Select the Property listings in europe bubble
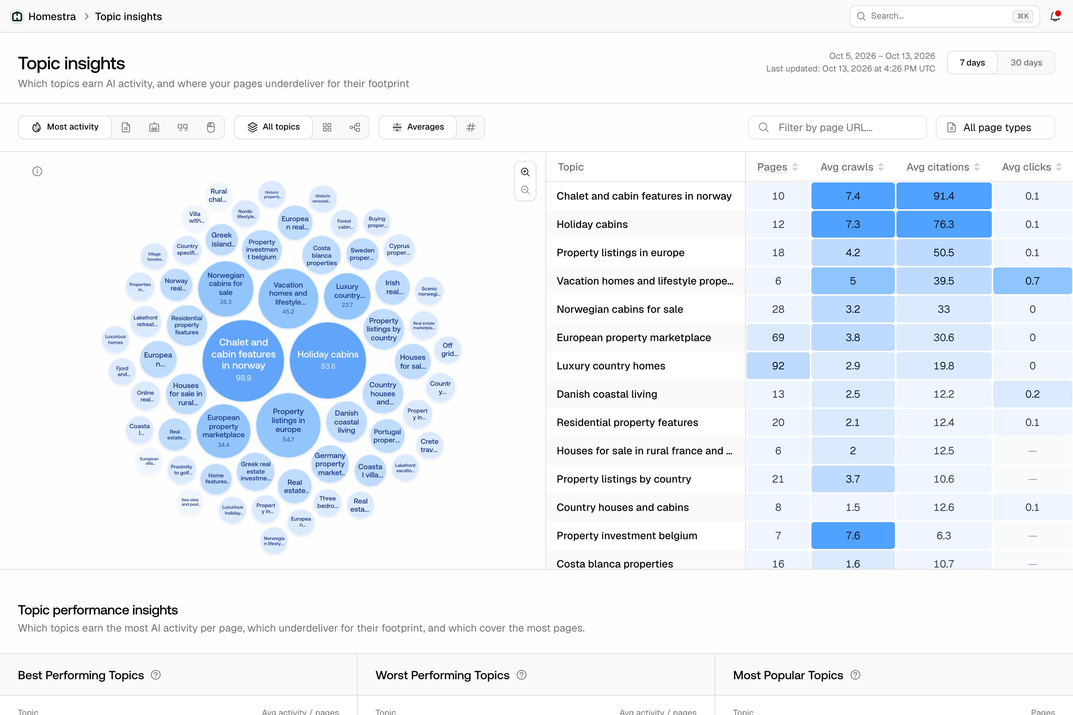The height and width of the screenshot is (715, 1073). coord(288,425)
